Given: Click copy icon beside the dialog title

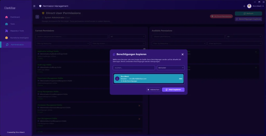Looking at the screenshot, I should (114, 55).
